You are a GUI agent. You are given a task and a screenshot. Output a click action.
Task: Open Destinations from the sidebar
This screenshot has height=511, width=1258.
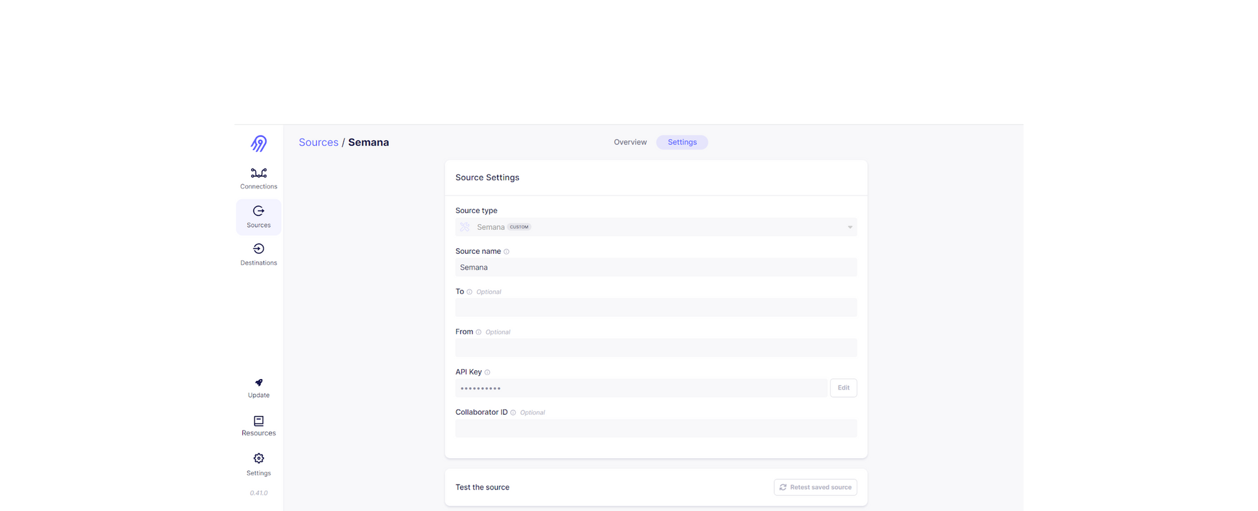[x=259, y=255]
